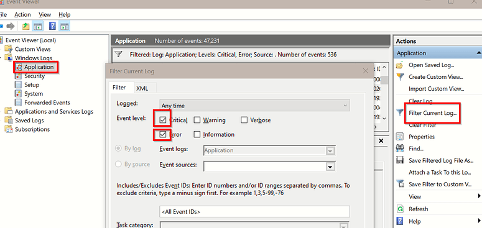Expand the View submenu arrow in Actions
Viewport: 482px width, 228px height.
[x=479, y=196]
